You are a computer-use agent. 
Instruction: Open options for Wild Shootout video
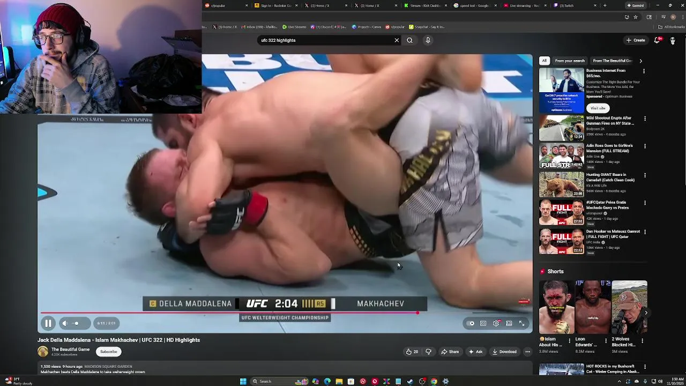(x=645, y=118)
